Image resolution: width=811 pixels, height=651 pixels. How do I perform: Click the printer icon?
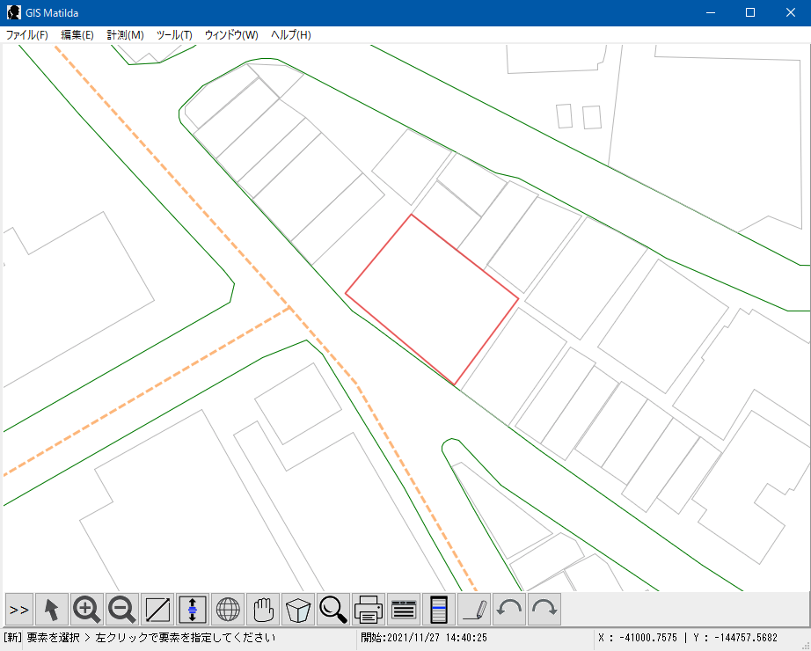coord(369,609)
